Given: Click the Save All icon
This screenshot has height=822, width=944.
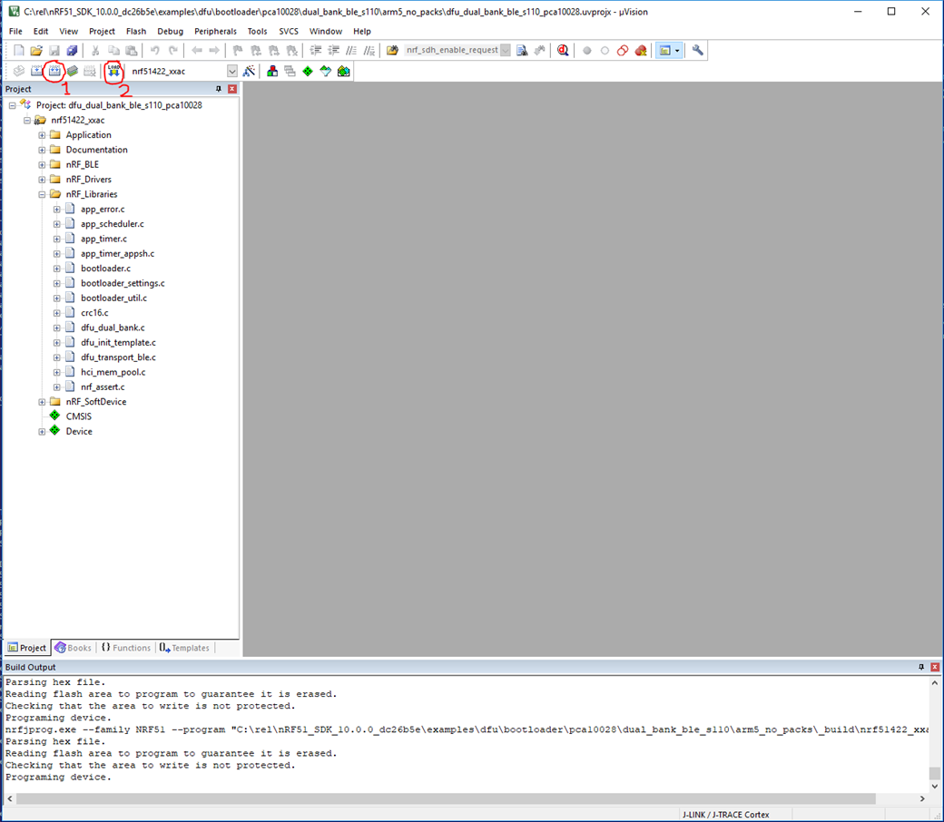Looking at the screenshot, I should 72,51.
